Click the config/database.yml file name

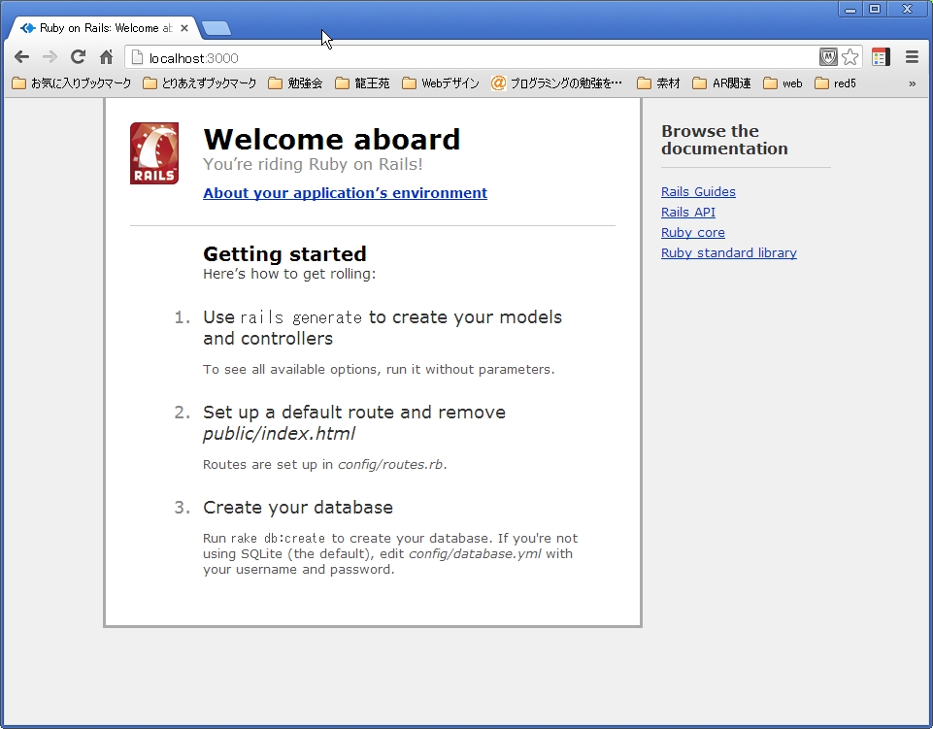pos(475,553)
